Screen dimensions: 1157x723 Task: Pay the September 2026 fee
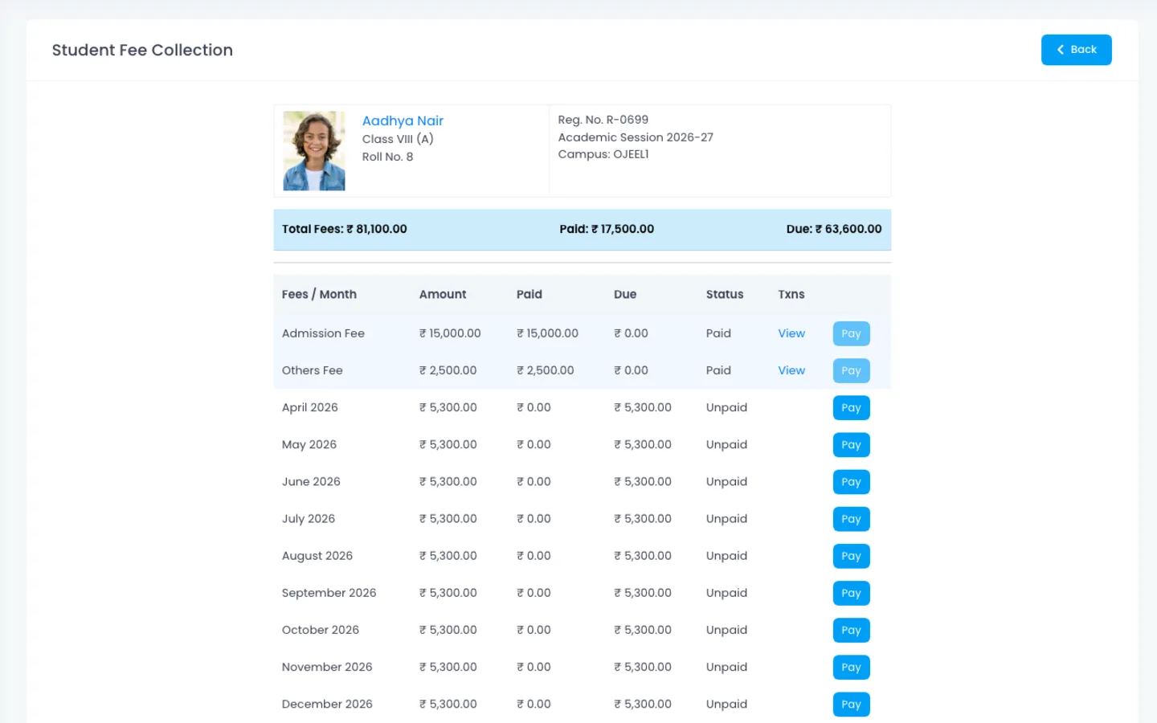(851, 593)
